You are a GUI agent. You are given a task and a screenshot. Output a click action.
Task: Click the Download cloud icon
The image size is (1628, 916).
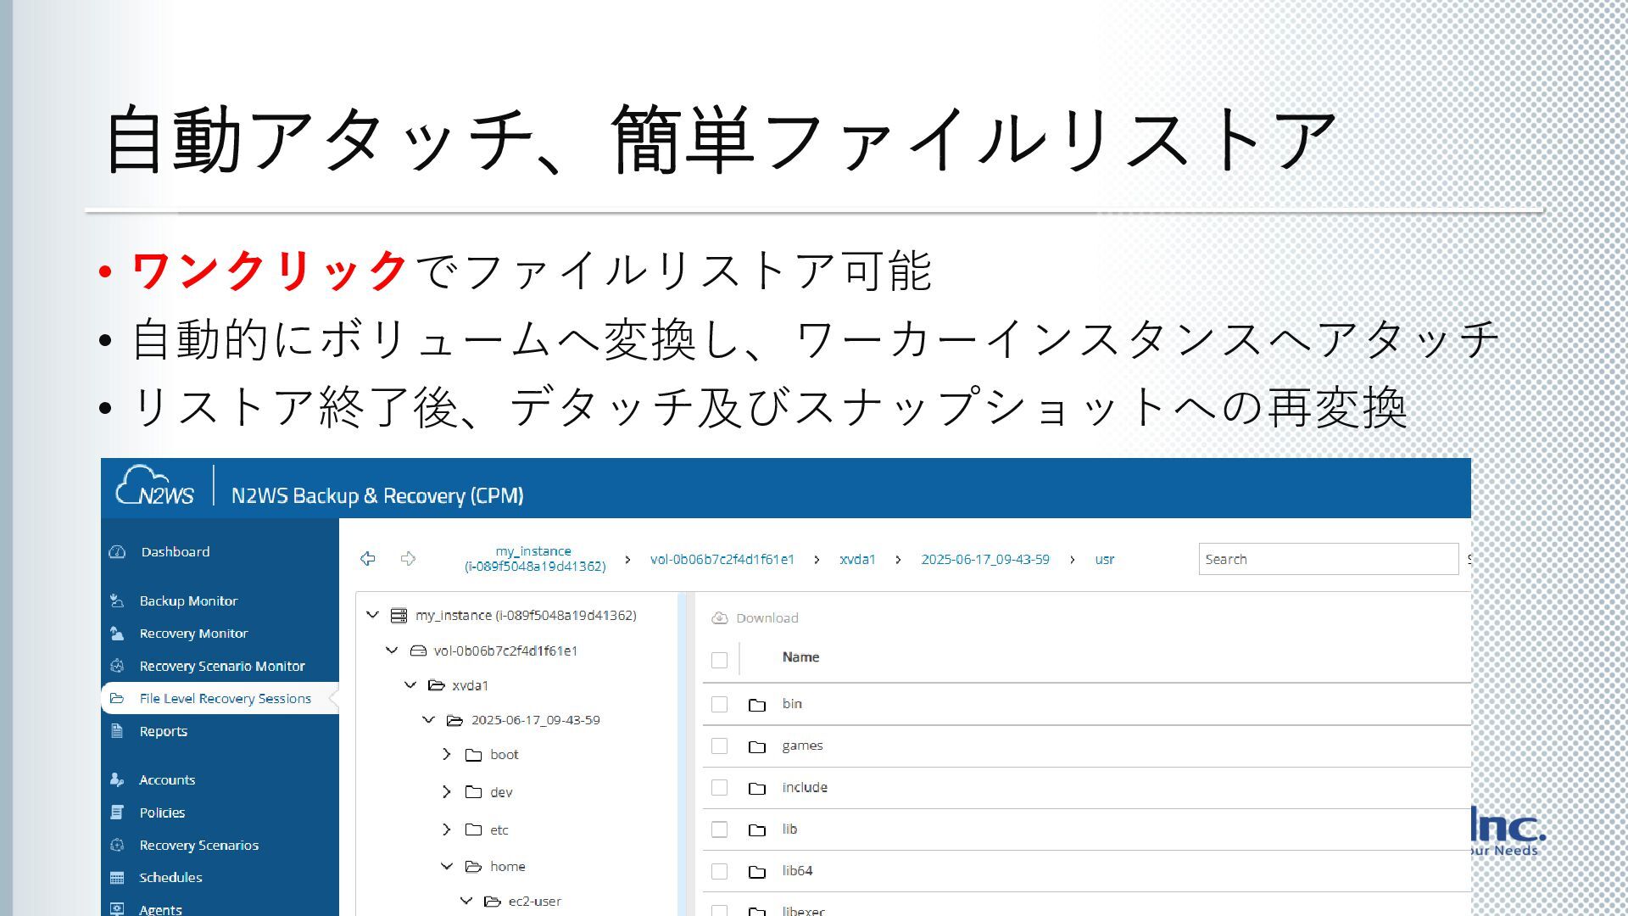point(719,617)
